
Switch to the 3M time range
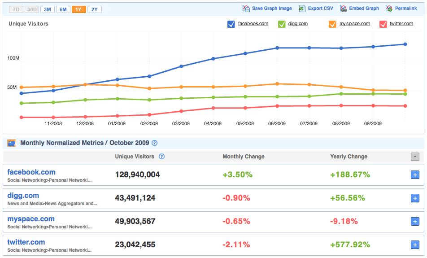[48, 9]
